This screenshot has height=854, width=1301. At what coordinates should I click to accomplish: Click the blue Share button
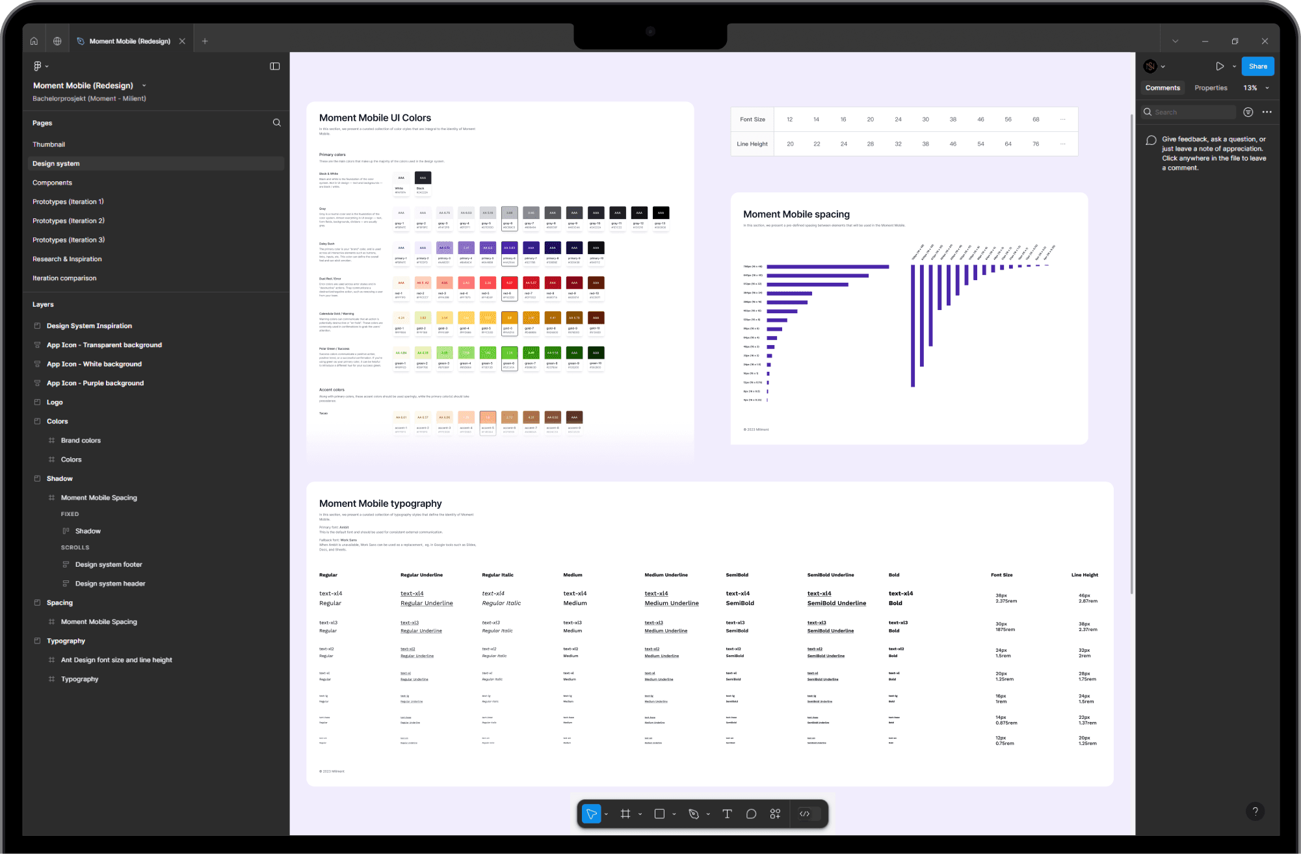tap(1257, 66)
